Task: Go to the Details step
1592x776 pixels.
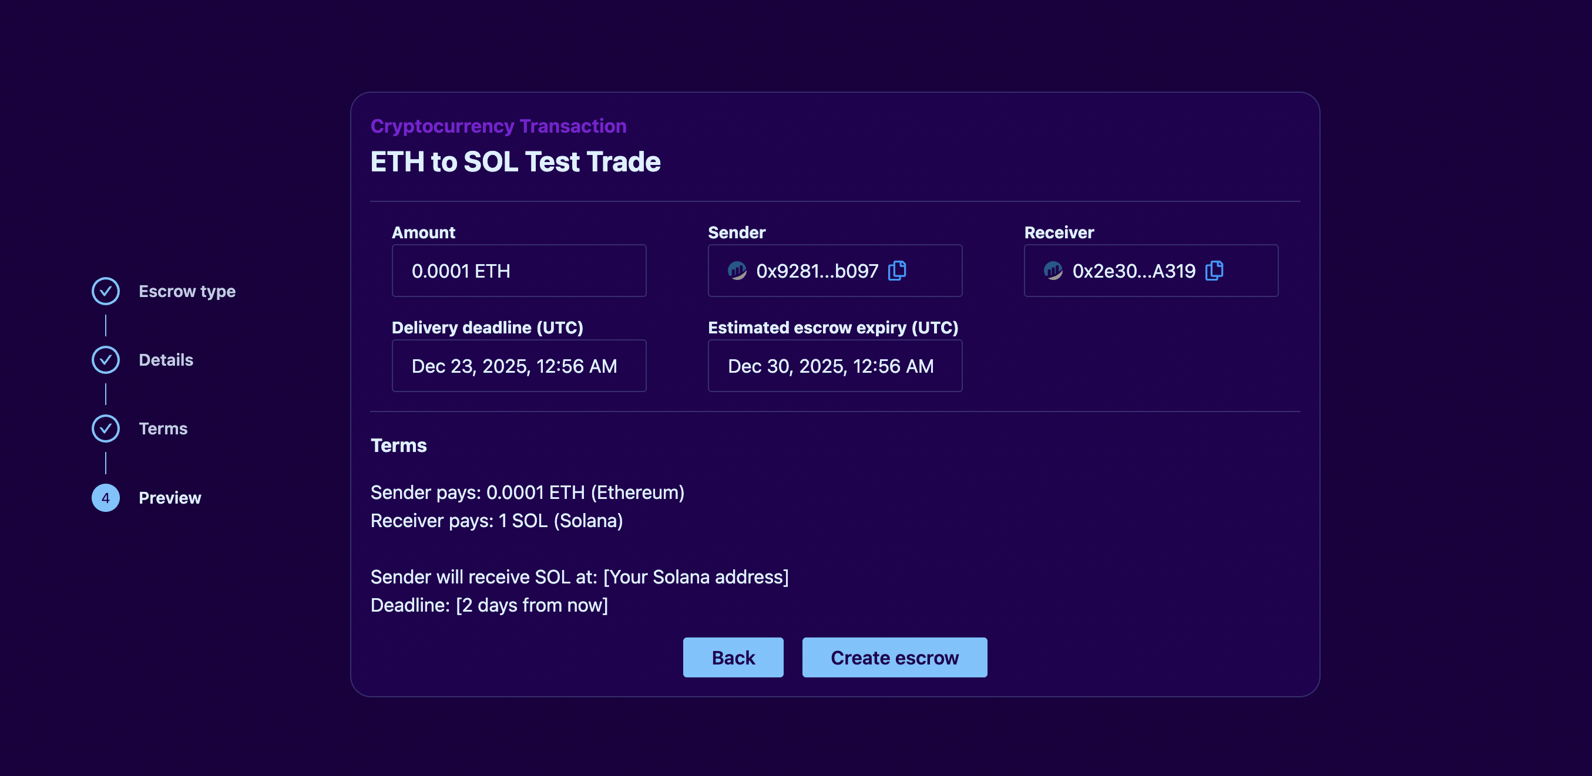Action: (166, 360)
